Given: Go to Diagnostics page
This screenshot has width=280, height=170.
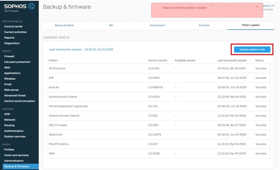Looking at the screenshot, I should pos(12,43).
